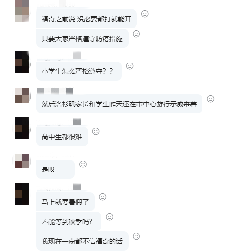Open avatar next to 高中生都很难 message
The image size is (225, 251).
(x=22, y=128)
